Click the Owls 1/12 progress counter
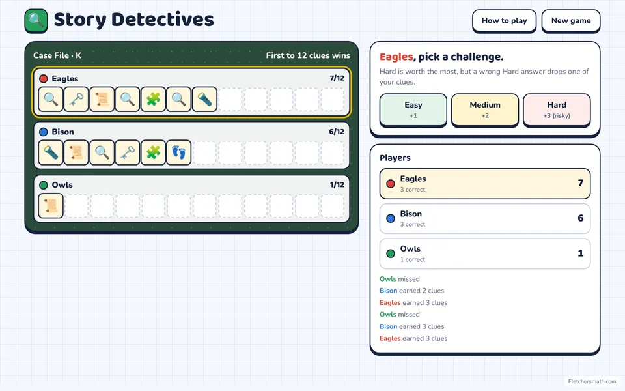Screen dimensions: 625x391 [x=337, y=184]
